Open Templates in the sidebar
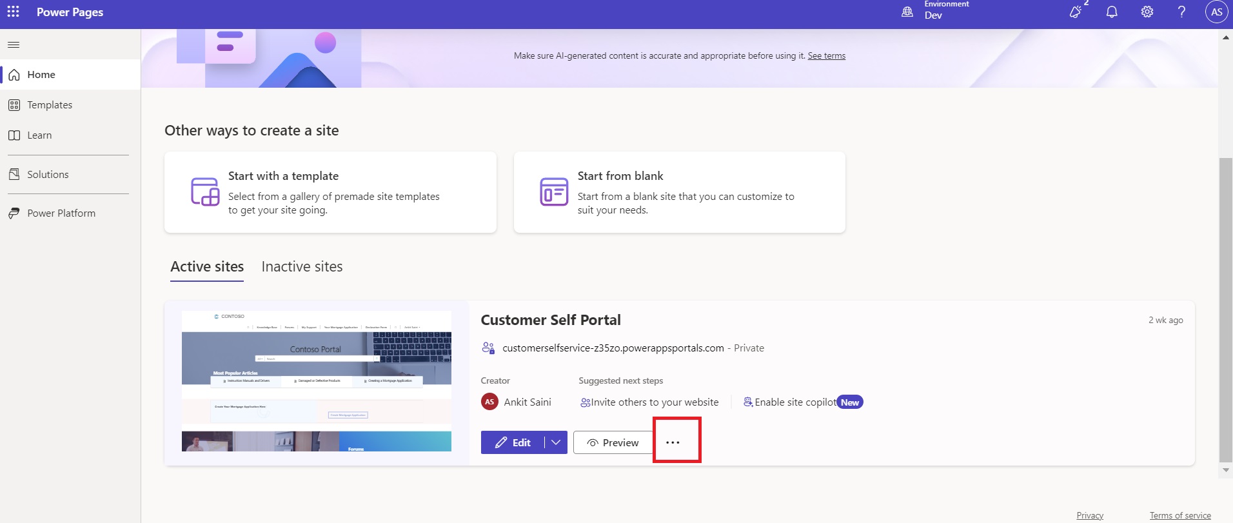The image size is (1233, 523). 50,105
